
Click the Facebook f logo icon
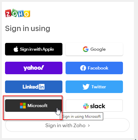[x=83, y=68]
